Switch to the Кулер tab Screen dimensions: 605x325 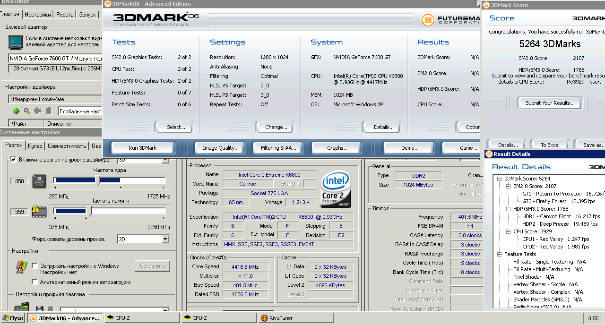(x=35, y=146)
